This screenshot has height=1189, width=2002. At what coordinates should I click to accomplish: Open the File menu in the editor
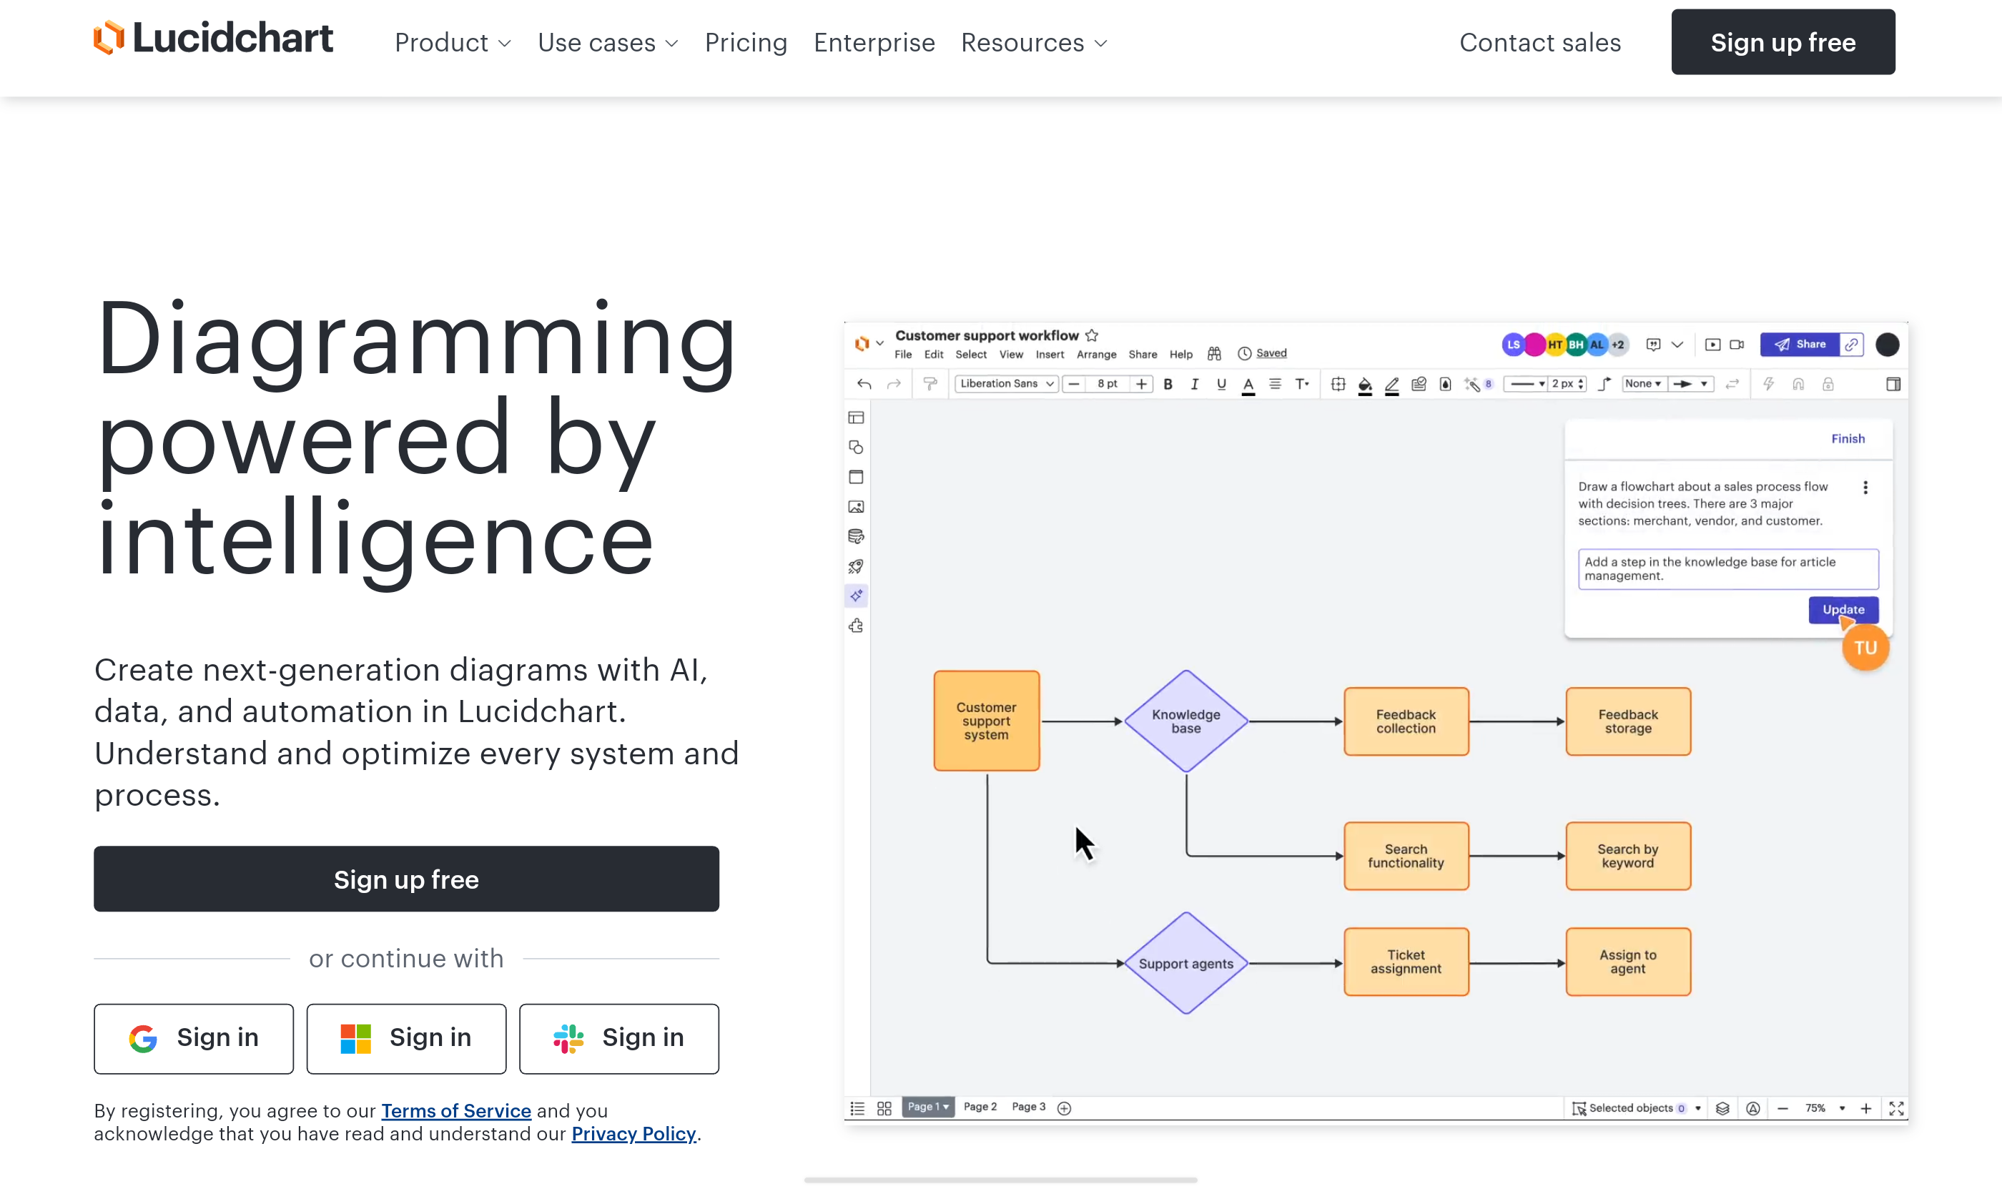pos(903,354)
